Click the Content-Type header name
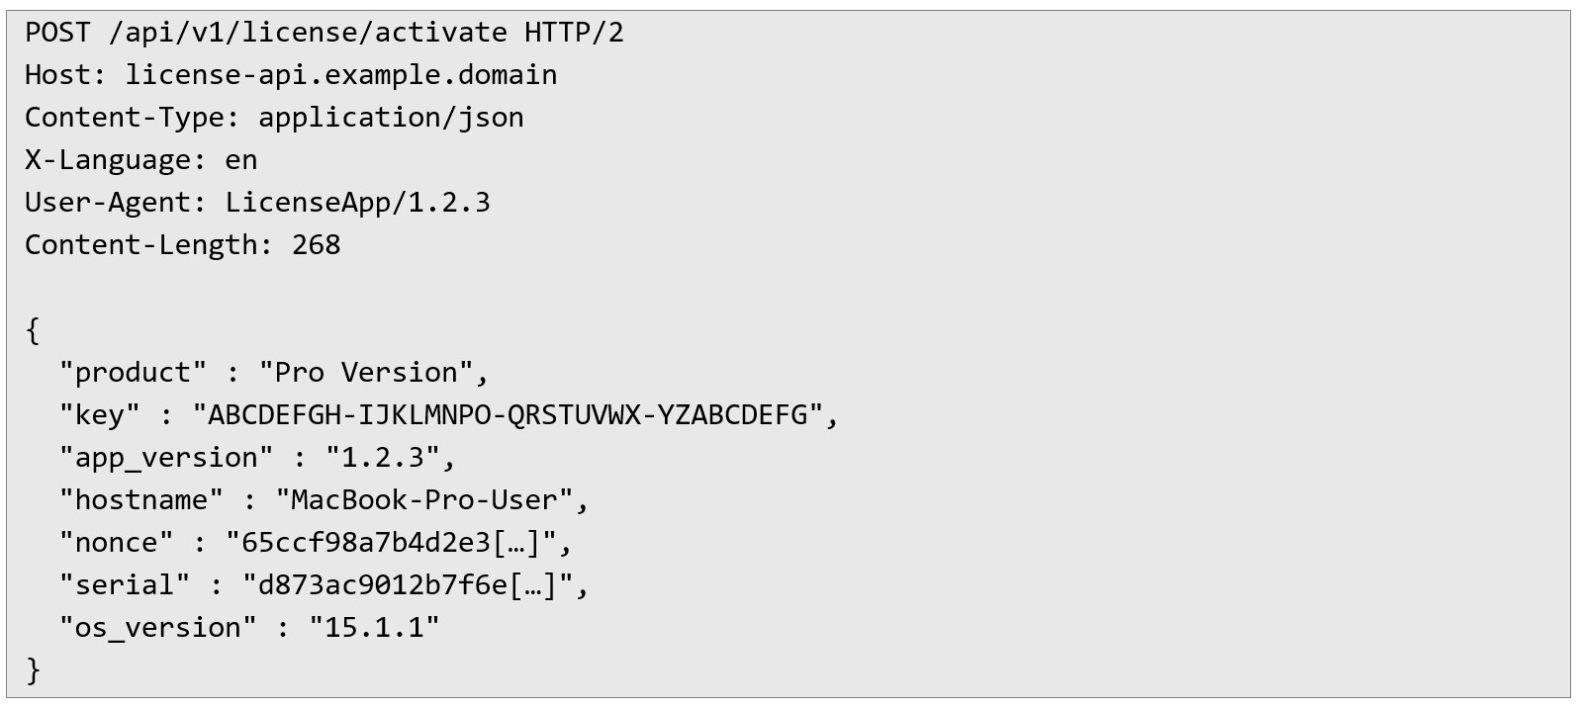 click(125, 118)
